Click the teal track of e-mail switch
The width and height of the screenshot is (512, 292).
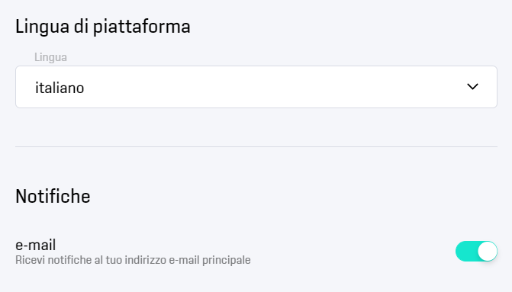click(466, 252)
